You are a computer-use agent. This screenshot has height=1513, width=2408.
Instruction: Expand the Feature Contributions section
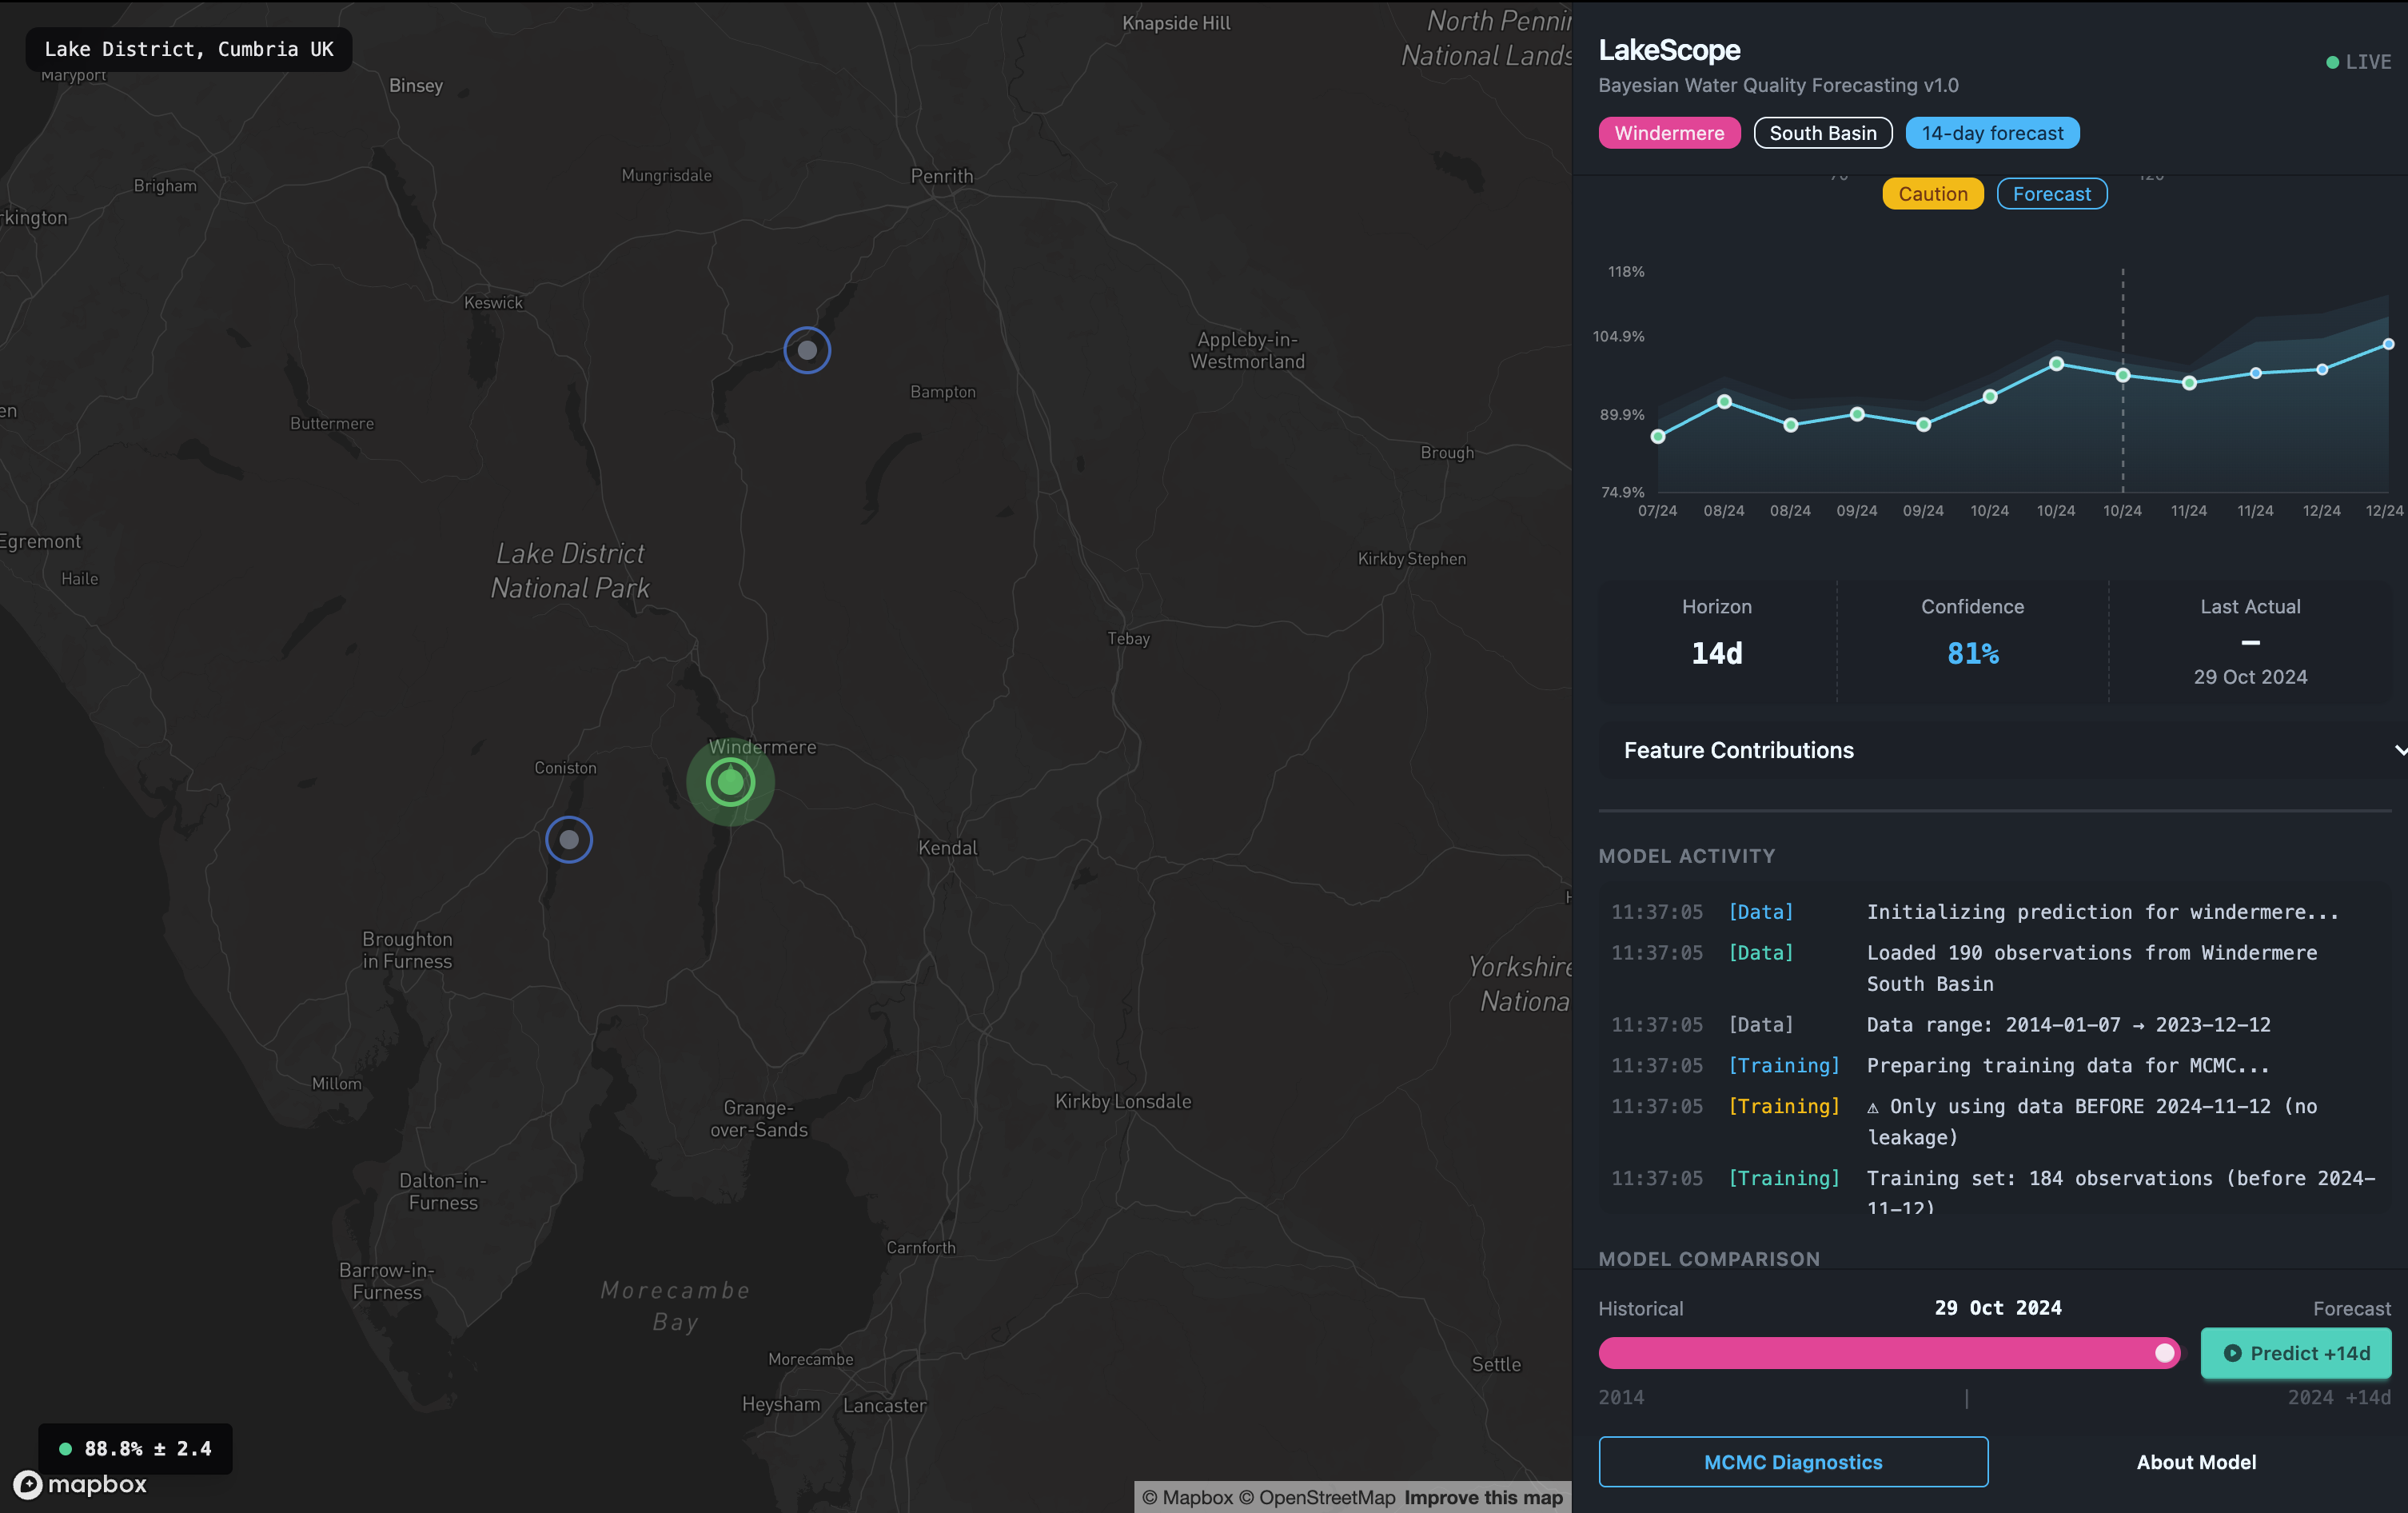tap(1739, 750)
